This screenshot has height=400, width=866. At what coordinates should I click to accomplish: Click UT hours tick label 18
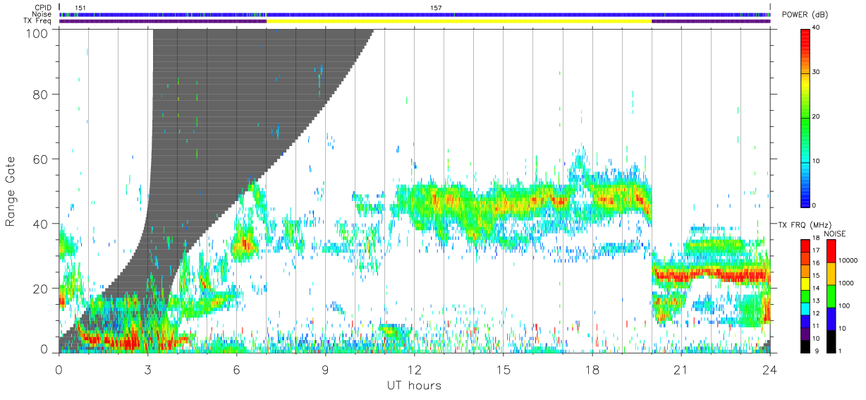592,369
